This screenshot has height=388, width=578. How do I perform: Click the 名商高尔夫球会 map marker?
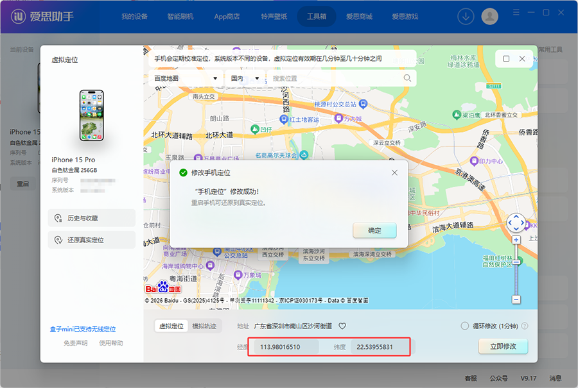pyautogui.click(x=304, y=155)
